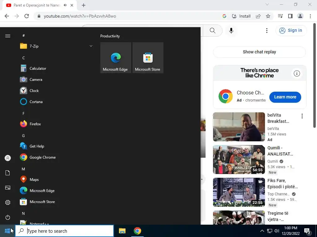The width and height of the screenshot is (317, 237).
Task: Open Fiks Fare episode thumbnail
Action: click(239, 192)
